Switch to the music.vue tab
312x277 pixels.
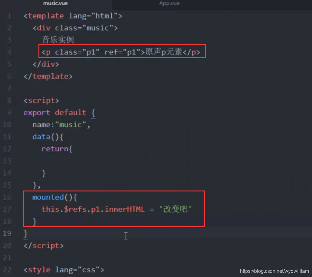click(x=55, y=3)
